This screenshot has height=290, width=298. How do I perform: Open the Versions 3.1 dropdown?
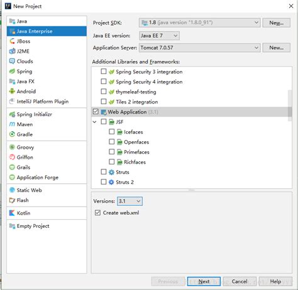coord(130,201)
